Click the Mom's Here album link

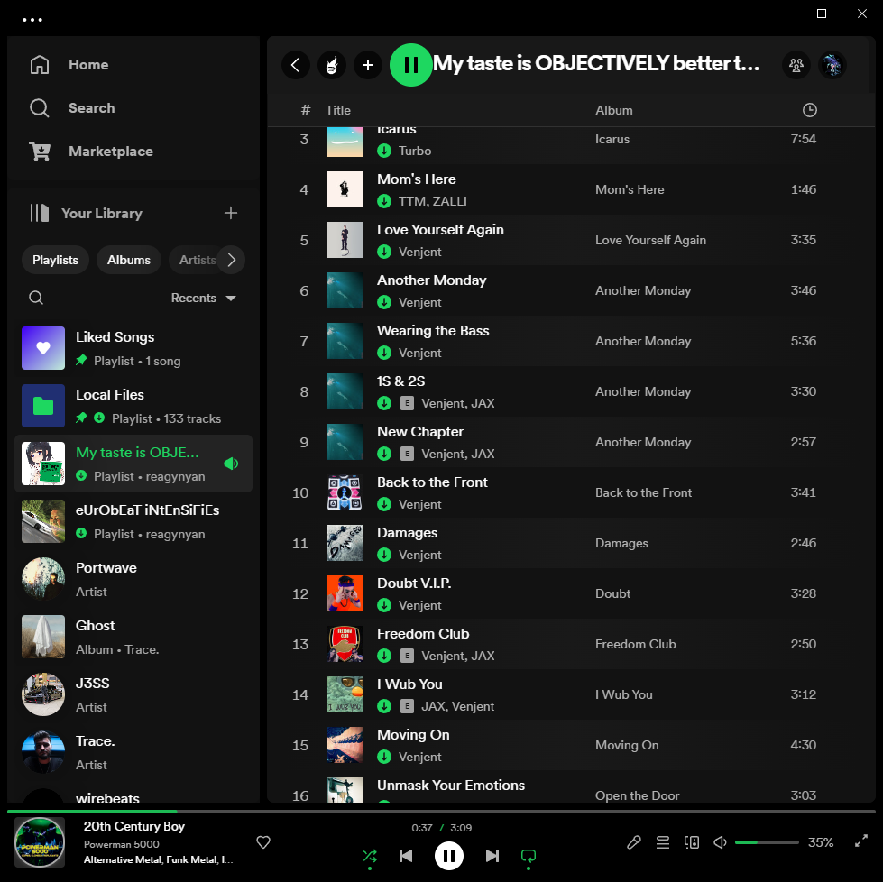click(630, 189)
